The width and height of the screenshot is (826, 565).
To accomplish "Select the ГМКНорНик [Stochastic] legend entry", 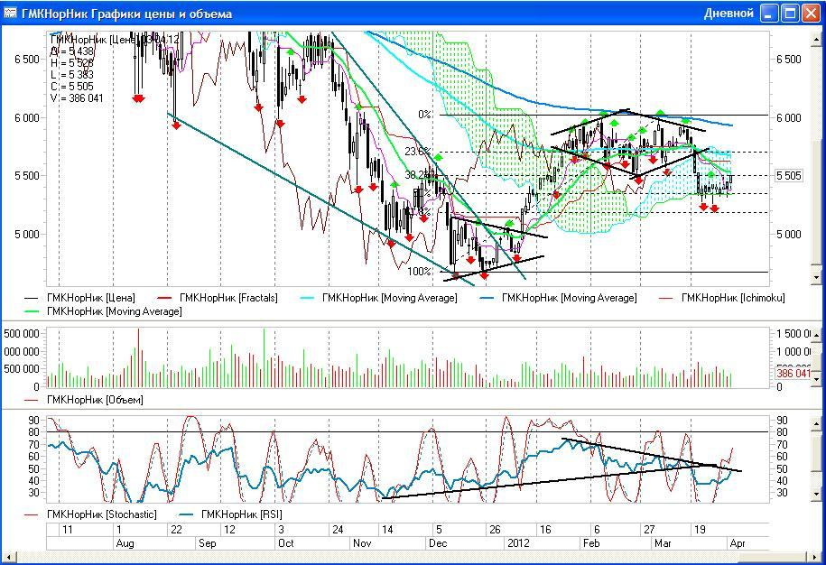I will pyautogui.click(x=90, y=514).
